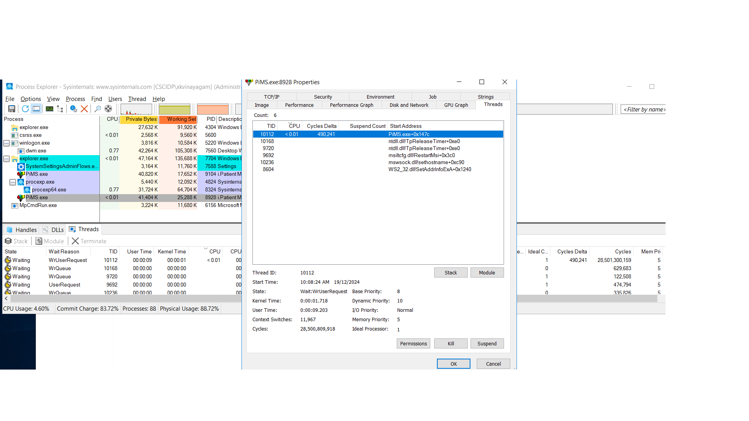Click the process Properties toolbar icon
Screen dimensions: 749x421
[73, 109]
